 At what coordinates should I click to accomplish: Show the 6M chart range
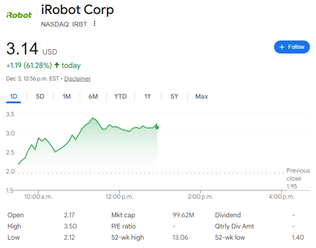coord(93,96)
